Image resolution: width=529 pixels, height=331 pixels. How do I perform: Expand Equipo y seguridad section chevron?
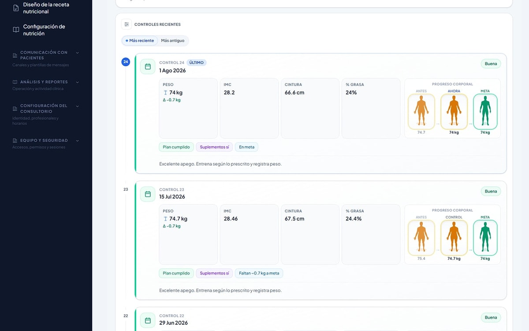click(78, 141)
